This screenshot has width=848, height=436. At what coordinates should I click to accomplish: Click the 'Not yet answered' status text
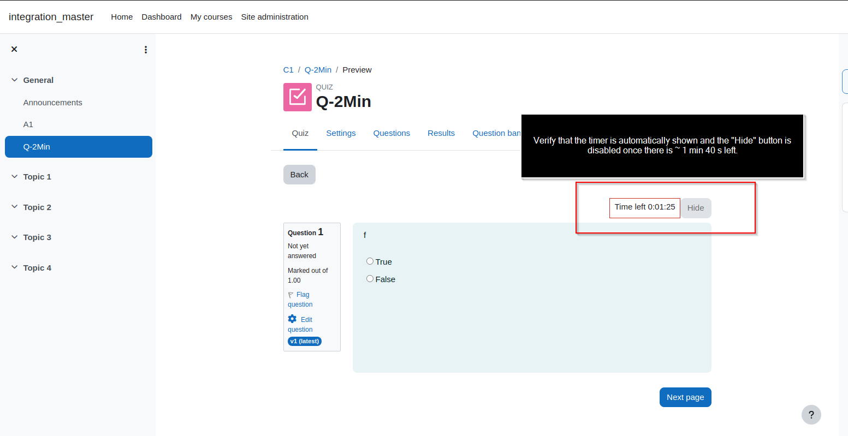pyautogui.click(x=302, y=251)
